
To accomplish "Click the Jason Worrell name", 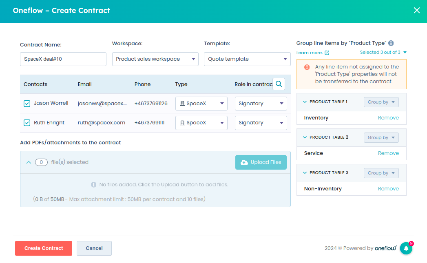I will click(x=51, y=103).
